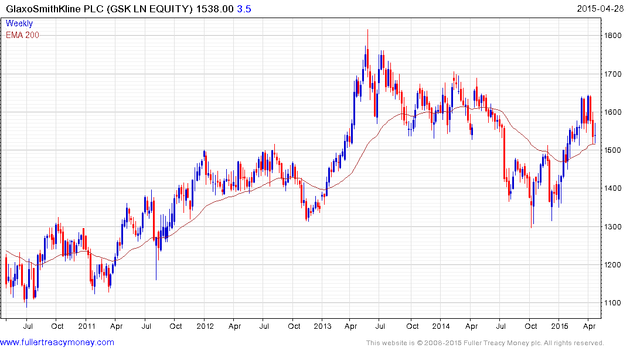Click the 2015 year label on time axis
This screenshot has width=630, height=351.
(x=559, y=326)
